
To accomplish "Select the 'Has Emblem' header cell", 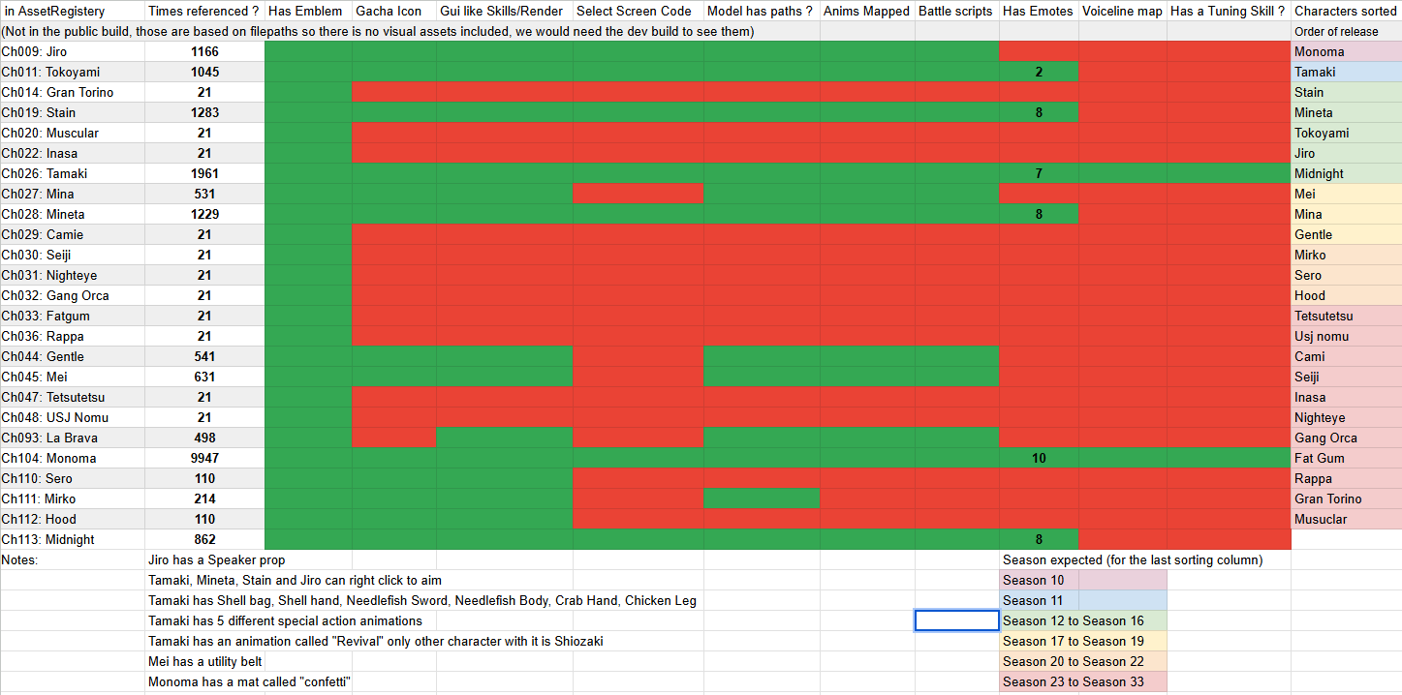I will coord(308,11).
